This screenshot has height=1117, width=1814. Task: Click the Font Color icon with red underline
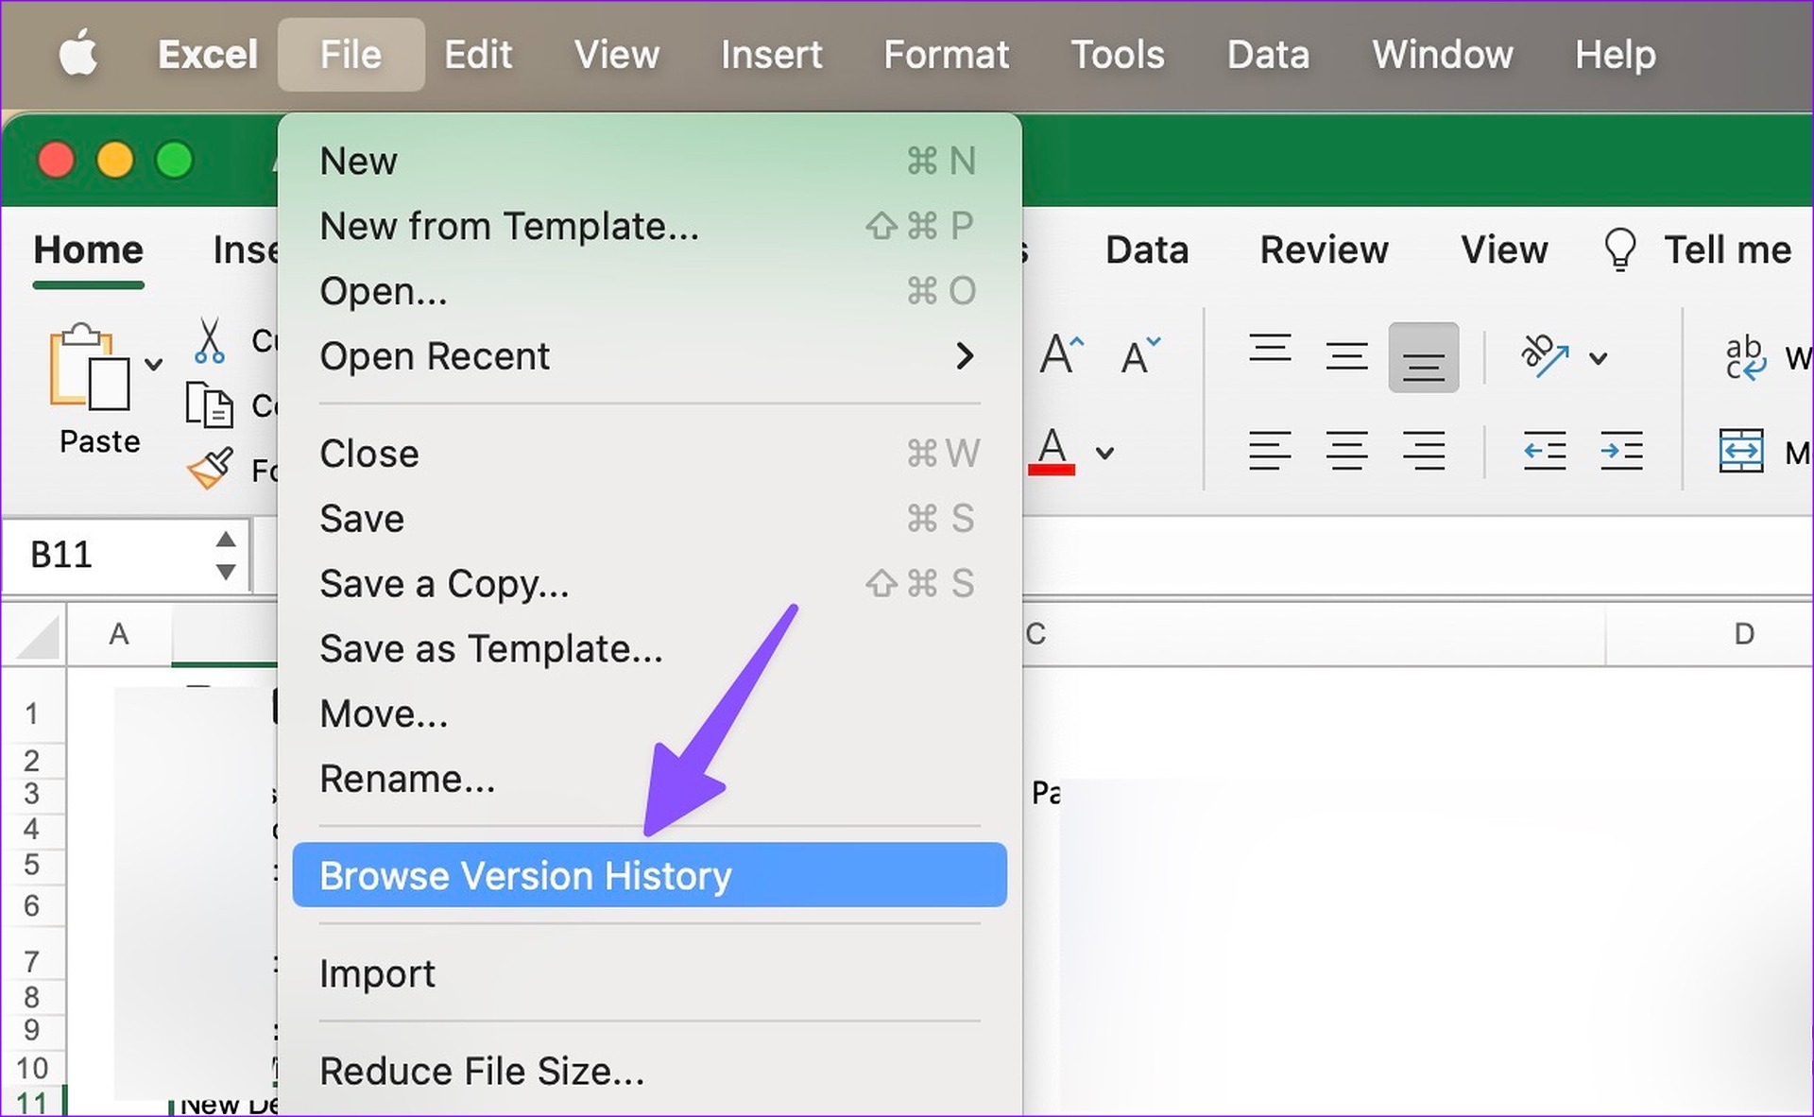point(1052,450)
